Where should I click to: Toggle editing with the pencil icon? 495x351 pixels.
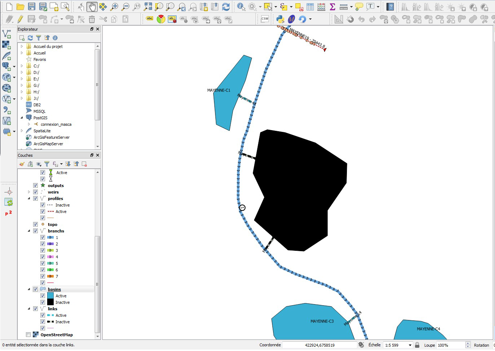point(21,19)
